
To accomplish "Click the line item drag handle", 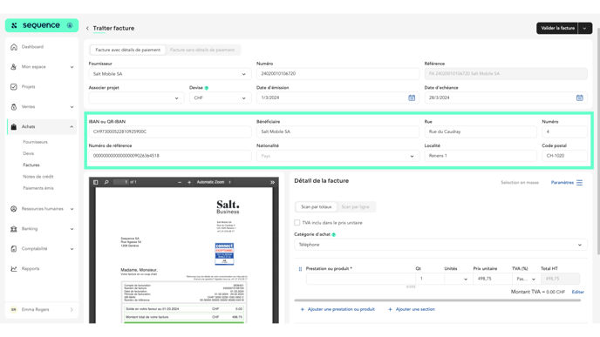I will click(x=300, y=269).
